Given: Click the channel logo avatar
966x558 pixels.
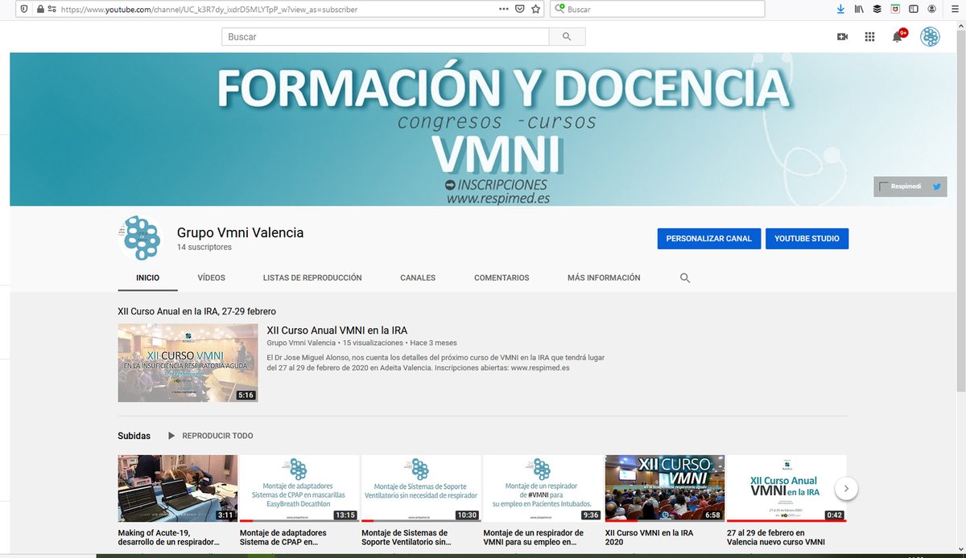Looking at the screenshot, I should (142, 238).
